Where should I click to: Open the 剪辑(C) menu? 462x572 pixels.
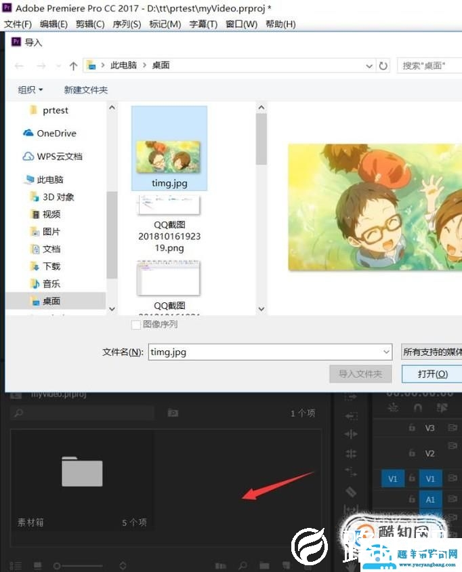coord(90,24)
